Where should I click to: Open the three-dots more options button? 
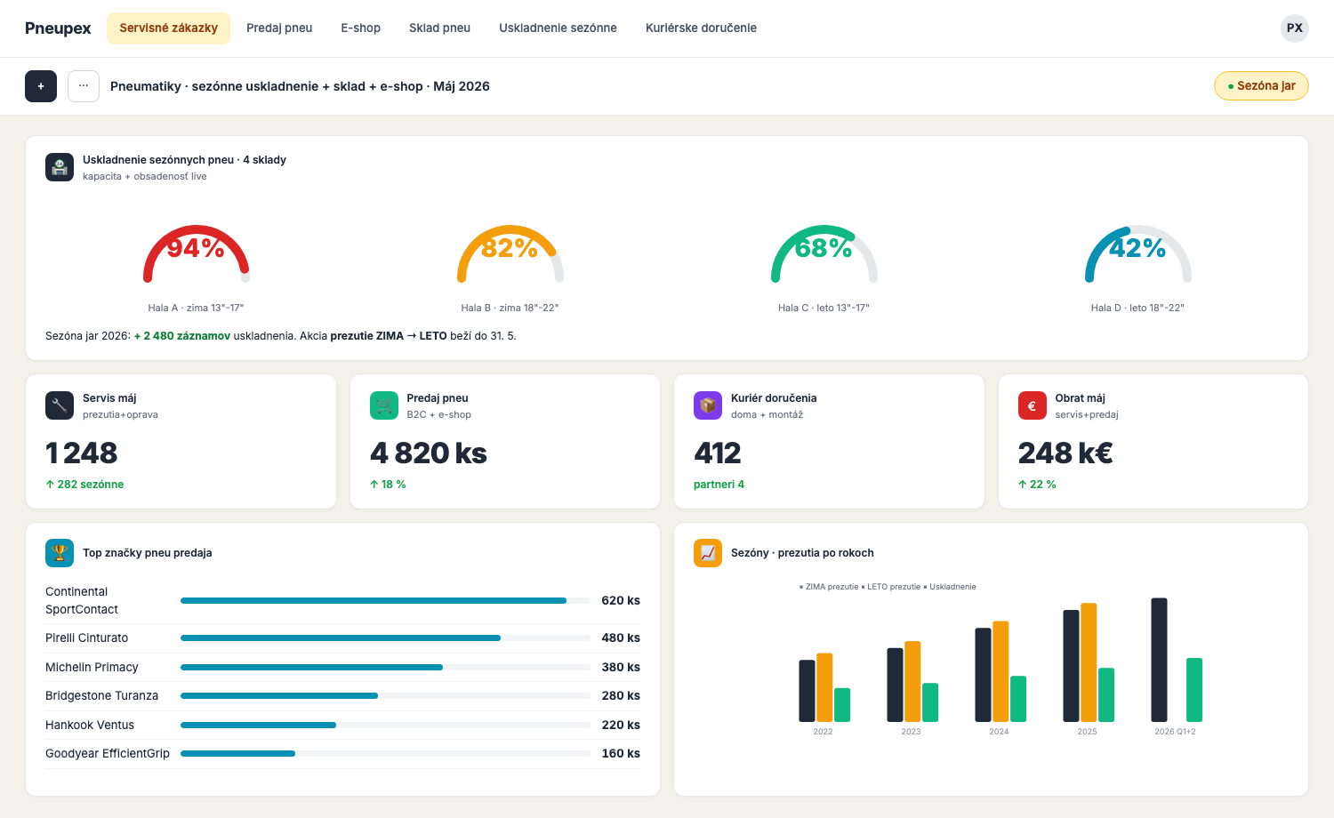[84, 86]
